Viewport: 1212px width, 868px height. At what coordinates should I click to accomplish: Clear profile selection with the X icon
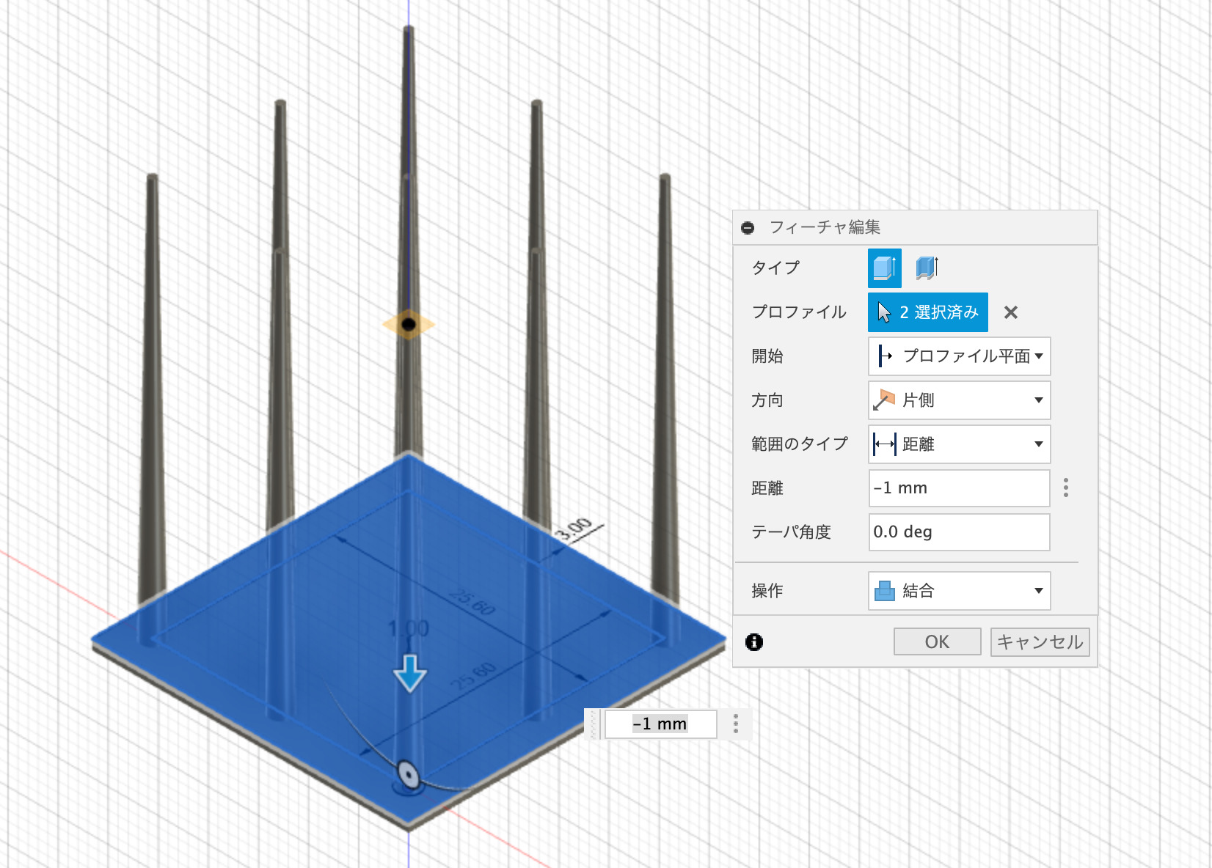point(1011,312)
